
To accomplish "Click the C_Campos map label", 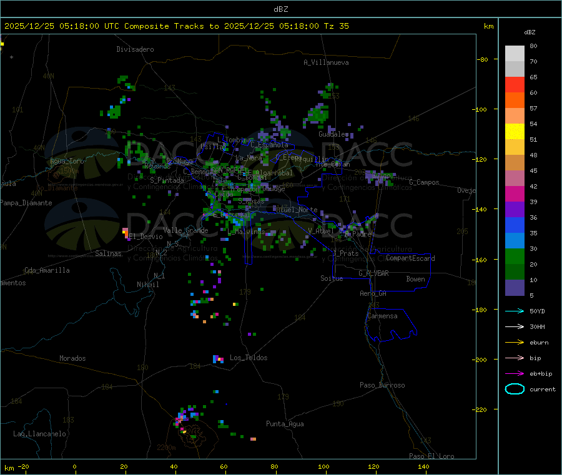I will point(424,182).
